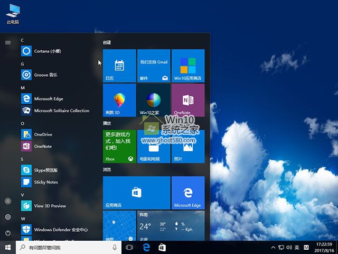The height and width of the screenshot is (254, 338).
Task: Open the Maps tile
Action: point(119,226)
